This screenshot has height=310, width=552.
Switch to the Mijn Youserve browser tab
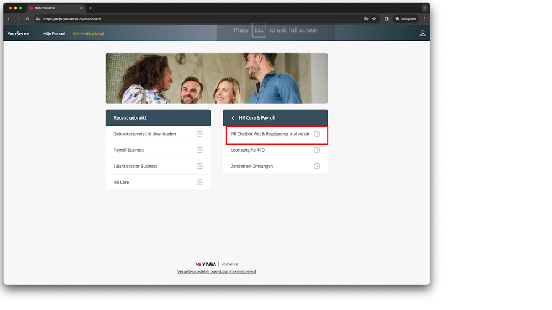point(56,8)
